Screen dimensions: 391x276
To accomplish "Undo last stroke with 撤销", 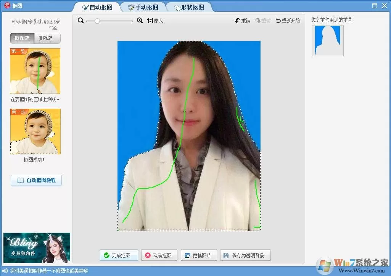I will (243, 21).
